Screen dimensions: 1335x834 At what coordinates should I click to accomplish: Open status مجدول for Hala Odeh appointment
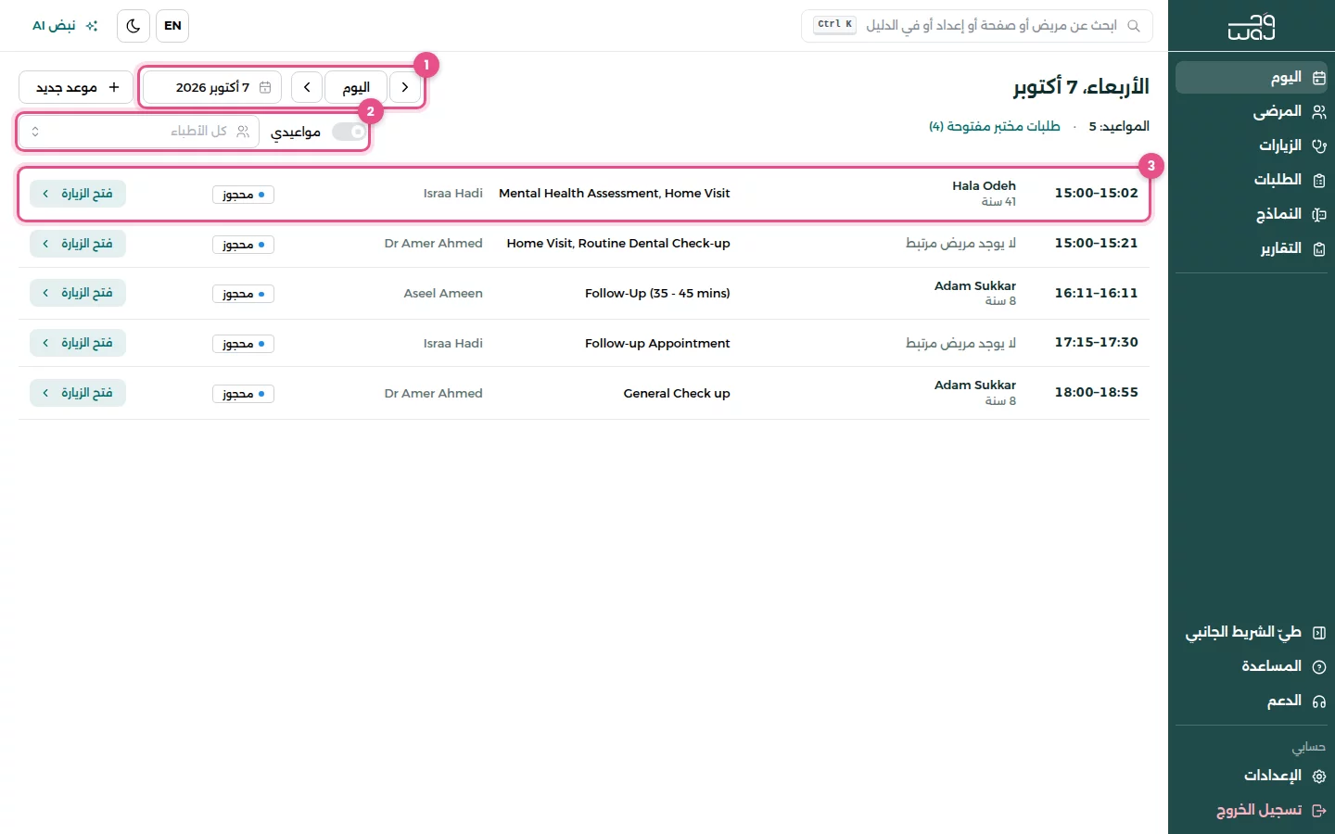pyautogui.click(x=243, y=195)
